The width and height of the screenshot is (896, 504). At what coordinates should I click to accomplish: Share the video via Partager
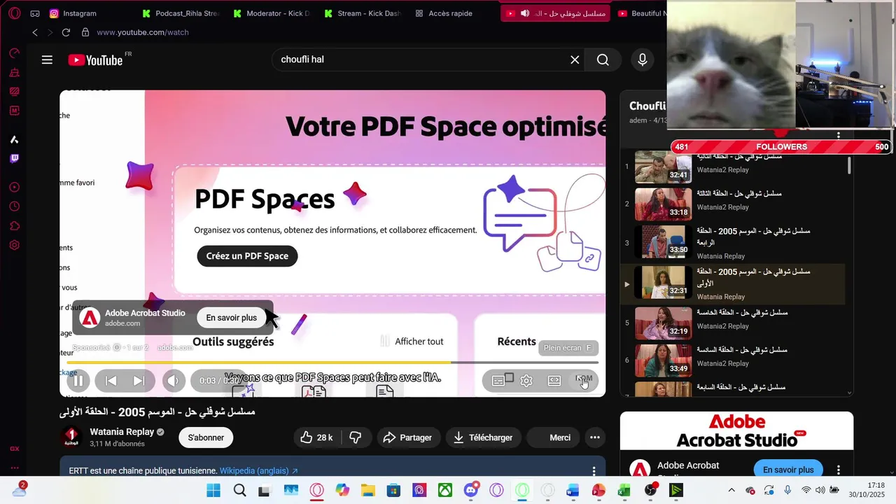pos(408,437)
